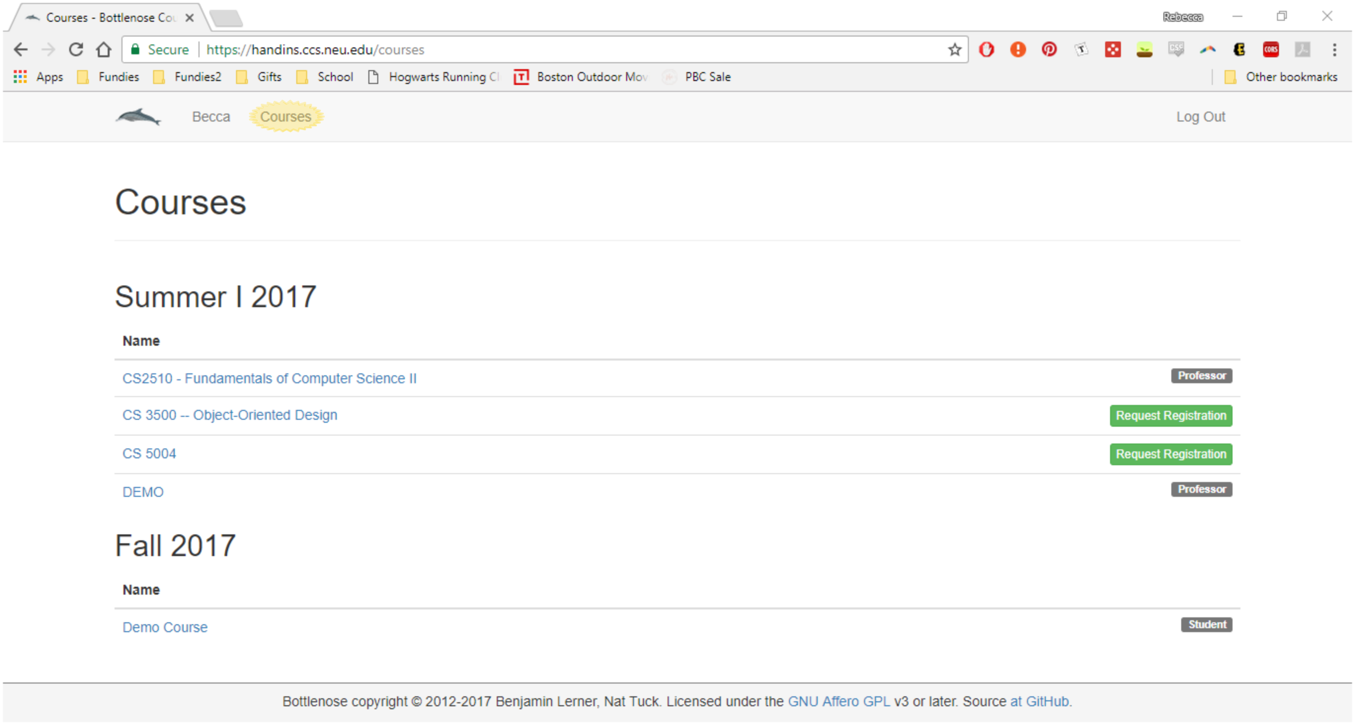Click the Bottlenose dolphin logo
The width and height of the screenshot is (1355, 725).
[x=138, y=117]
